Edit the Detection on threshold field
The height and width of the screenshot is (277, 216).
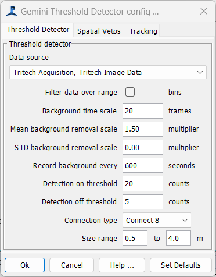tap(143, 183)
